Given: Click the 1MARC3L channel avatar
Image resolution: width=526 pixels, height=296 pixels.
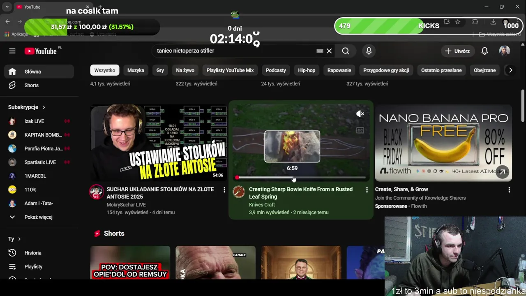Looking at the screenshot, I should pyautogui.click(x=12, y=176).
